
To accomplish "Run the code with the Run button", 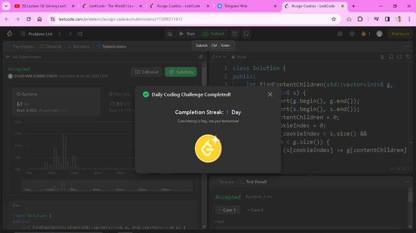I will (x=187, y=34).
